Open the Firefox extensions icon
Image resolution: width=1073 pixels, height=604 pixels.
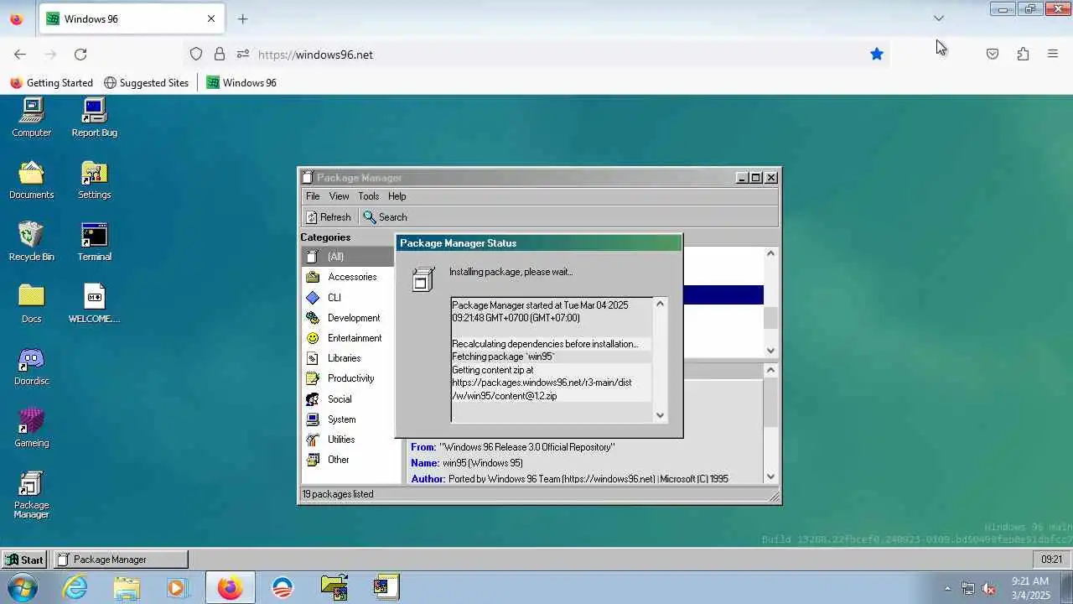point(1023,54)
